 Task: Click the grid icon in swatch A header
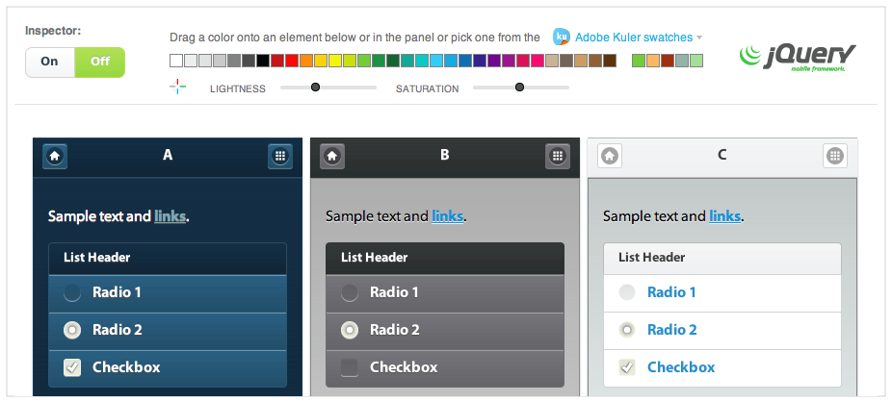pos(280,156)
